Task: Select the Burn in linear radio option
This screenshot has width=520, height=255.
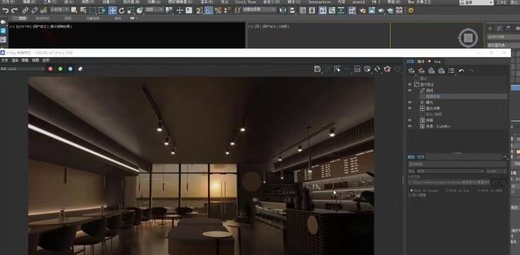Action: 411,190
